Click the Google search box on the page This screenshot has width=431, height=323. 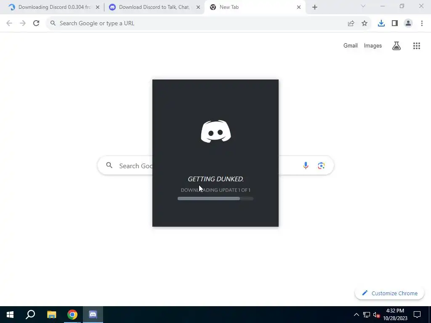point(216,166)
